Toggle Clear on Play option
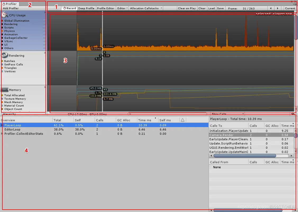This screenshot has width=298, height=212. pos(187,8)
